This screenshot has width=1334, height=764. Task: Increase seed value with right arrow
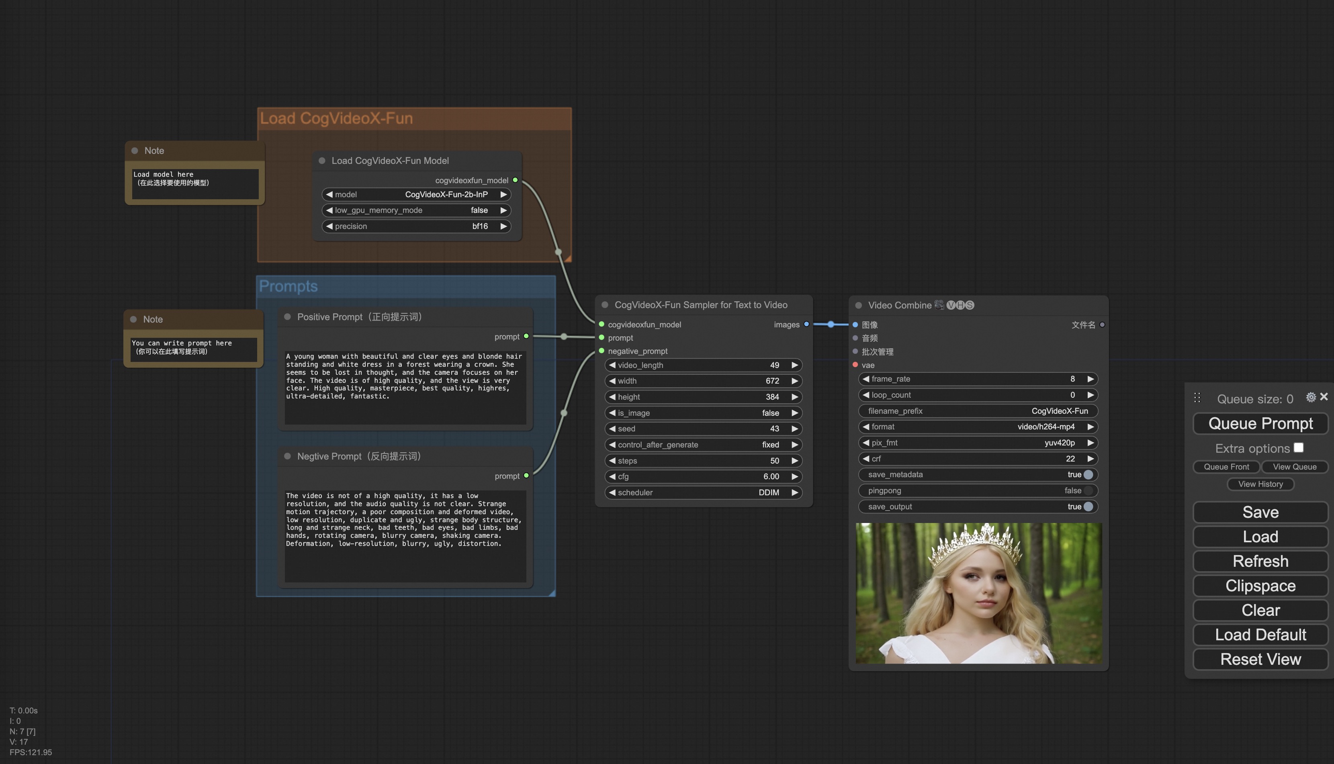(795, 429)
